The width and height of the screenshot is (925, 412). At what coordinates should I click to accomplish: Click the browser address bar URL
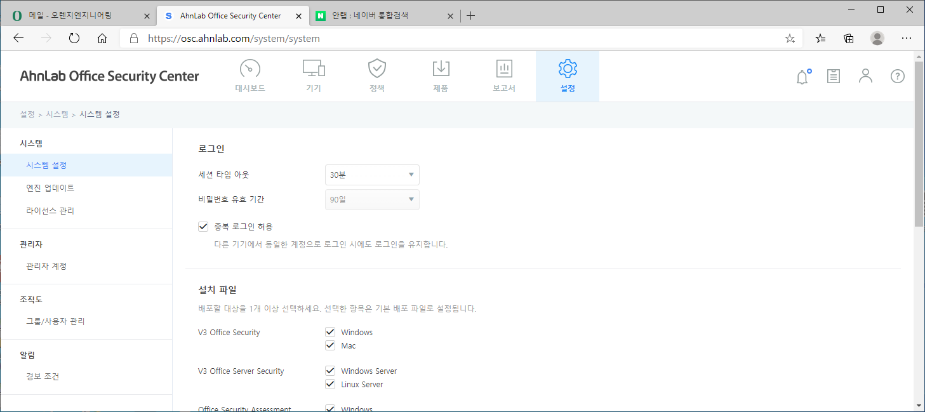234,38
